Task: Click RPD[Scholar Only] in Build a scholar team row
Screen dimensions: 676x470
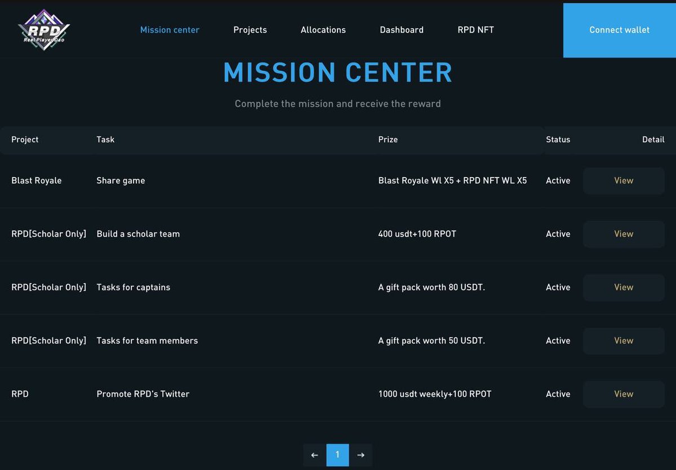Action: [x=49, y=234]
